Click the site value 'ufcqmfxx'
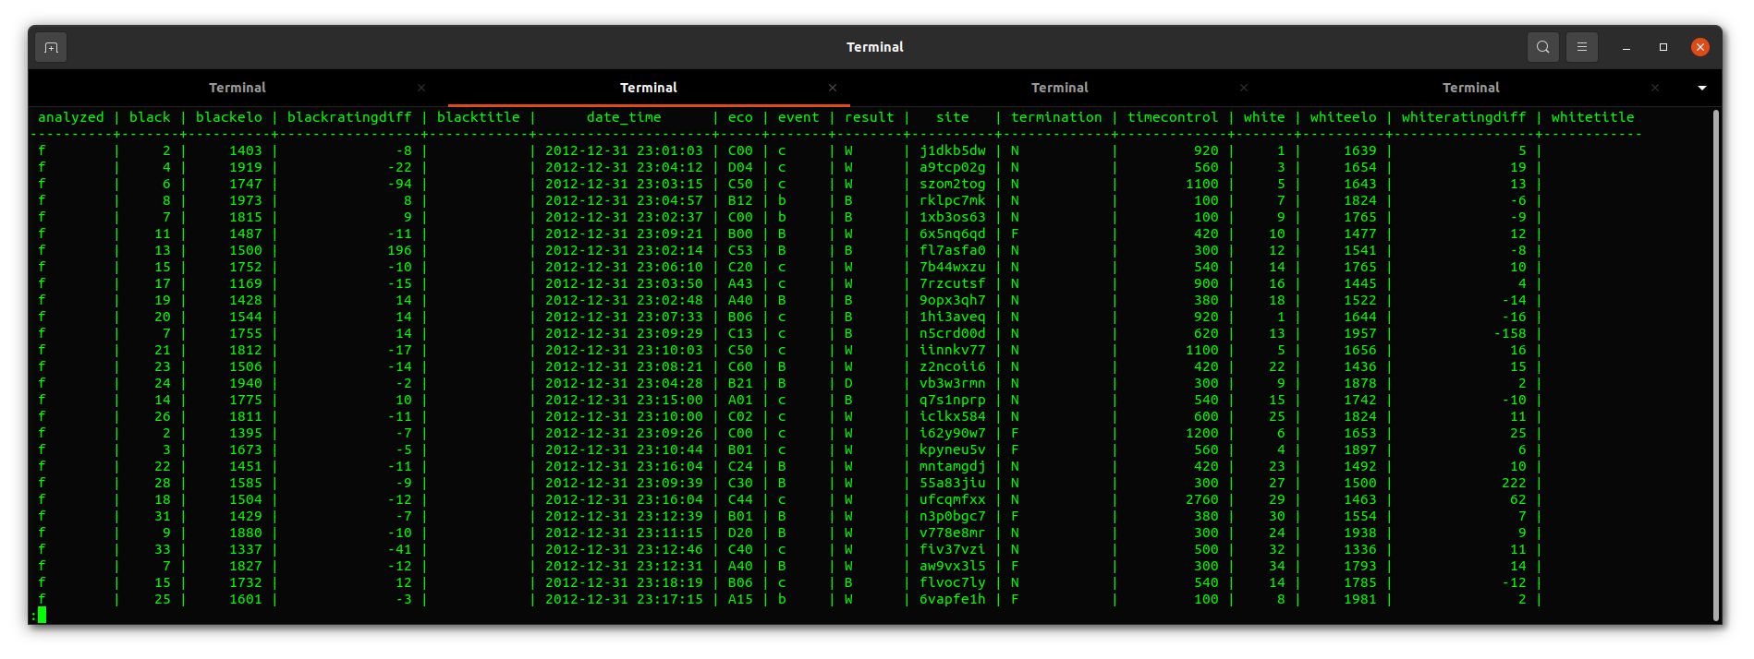This screenshot has height=659, width=1754. coord(953,499)
